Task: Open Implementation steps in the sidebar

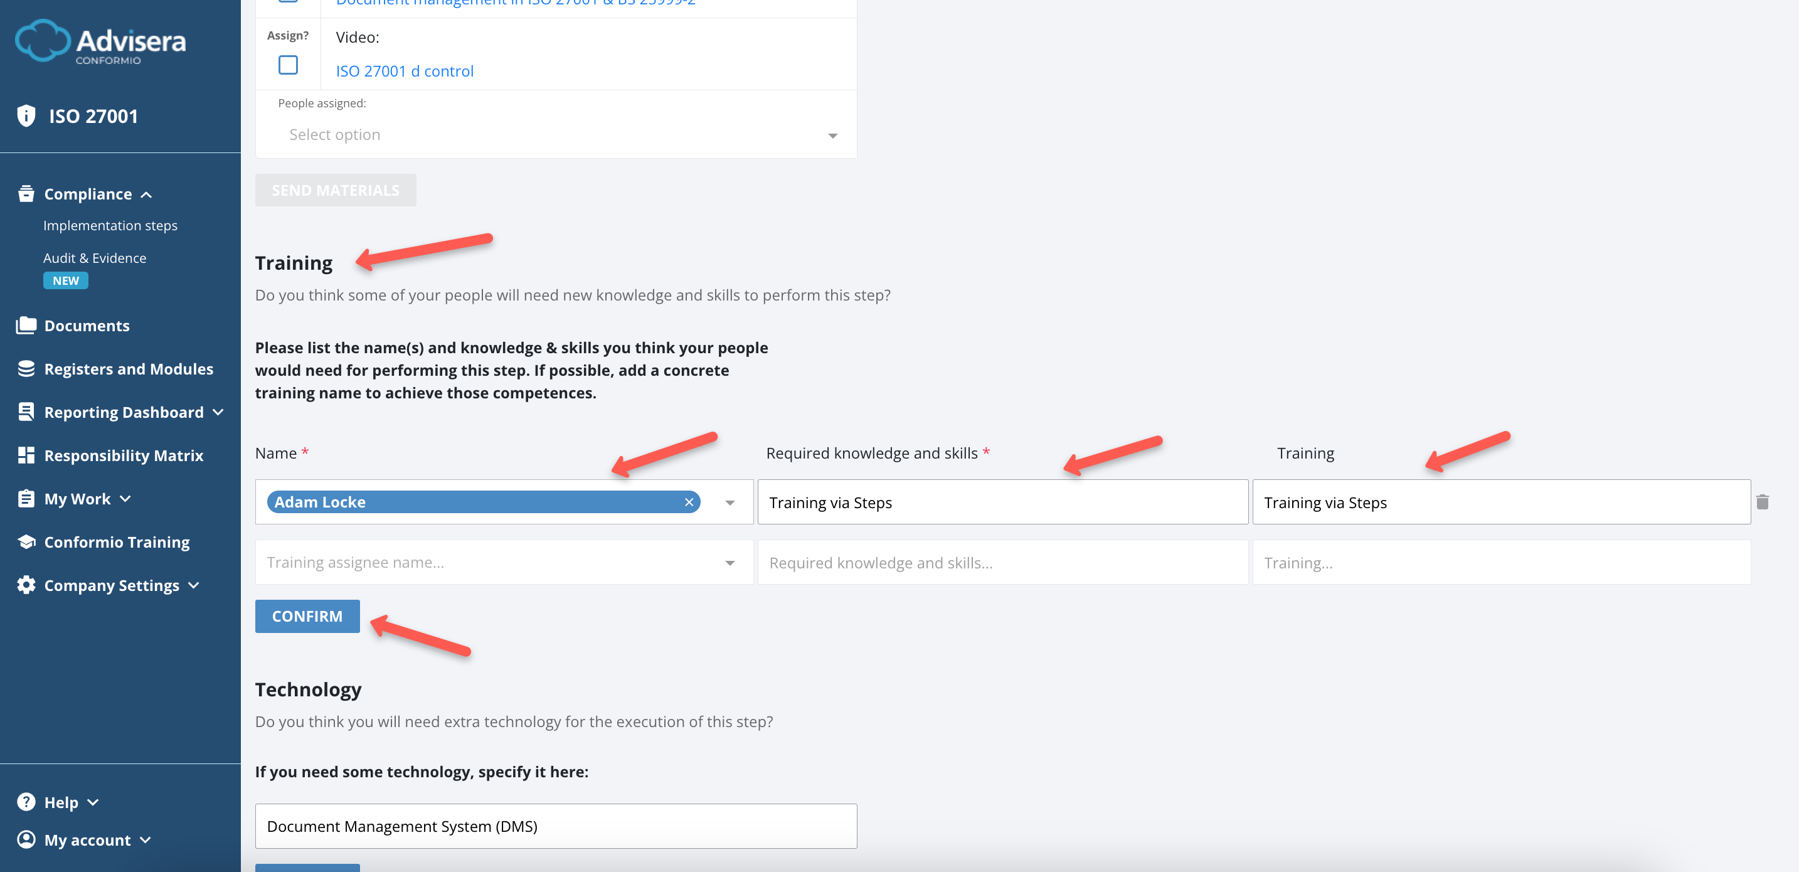Action: pyautogui.click(x=110, y=226)
